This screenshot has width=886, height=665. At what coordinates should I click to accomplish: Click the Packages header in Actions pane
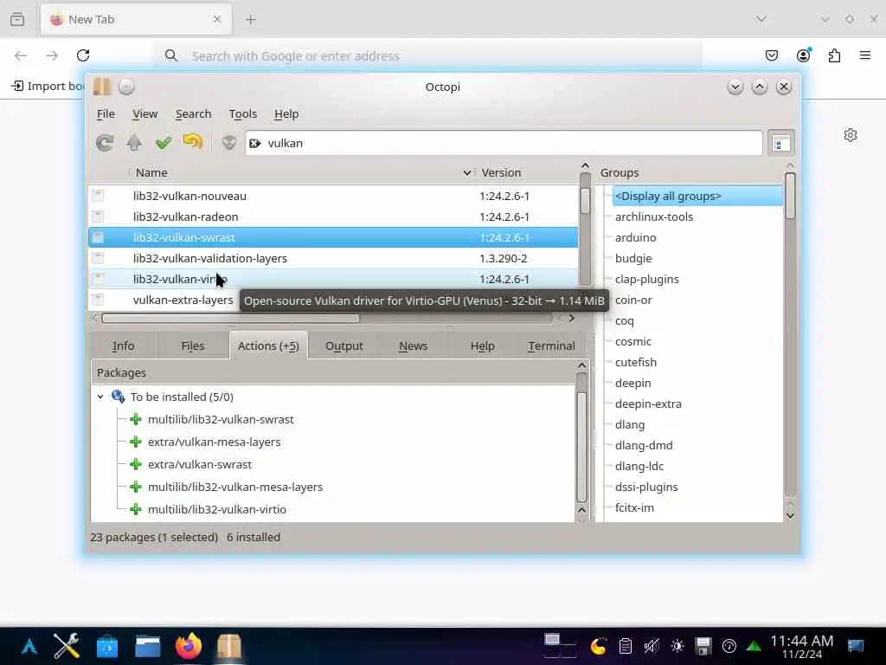point(333,372)
